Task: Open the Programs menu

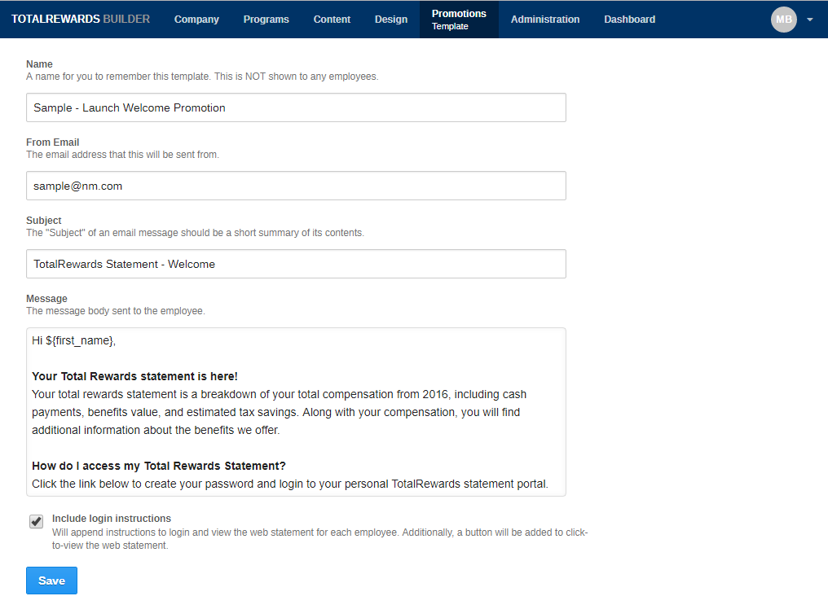Action: click(x=266, y=20)
